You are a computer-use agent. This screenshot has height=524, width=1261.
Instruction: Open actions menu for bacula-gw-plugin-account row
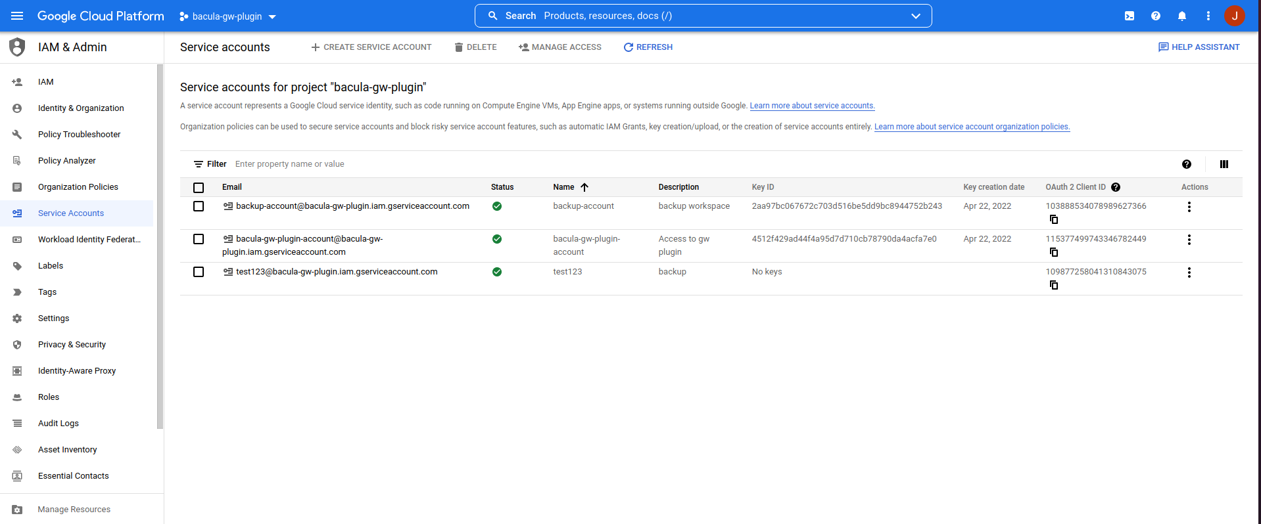[x=1189, y=240]
